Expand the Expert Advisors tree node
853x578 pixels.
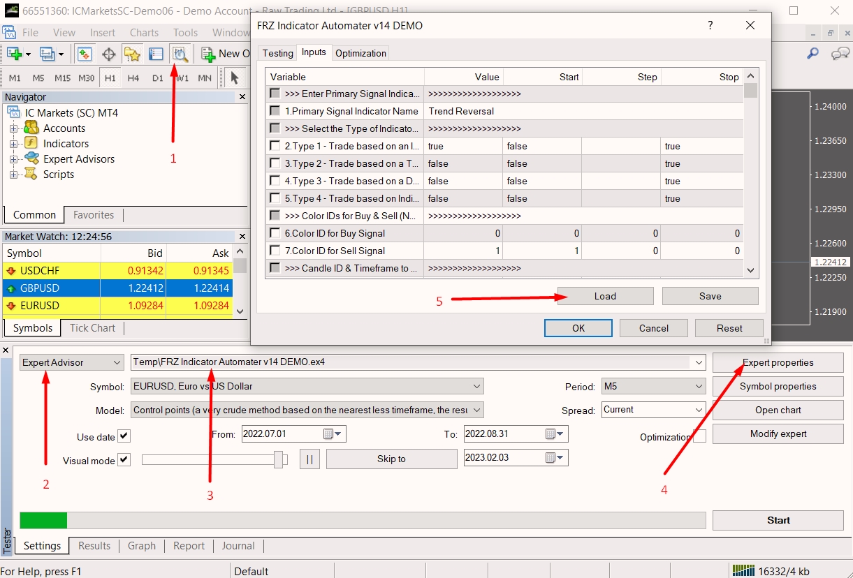tap(13, 159)
